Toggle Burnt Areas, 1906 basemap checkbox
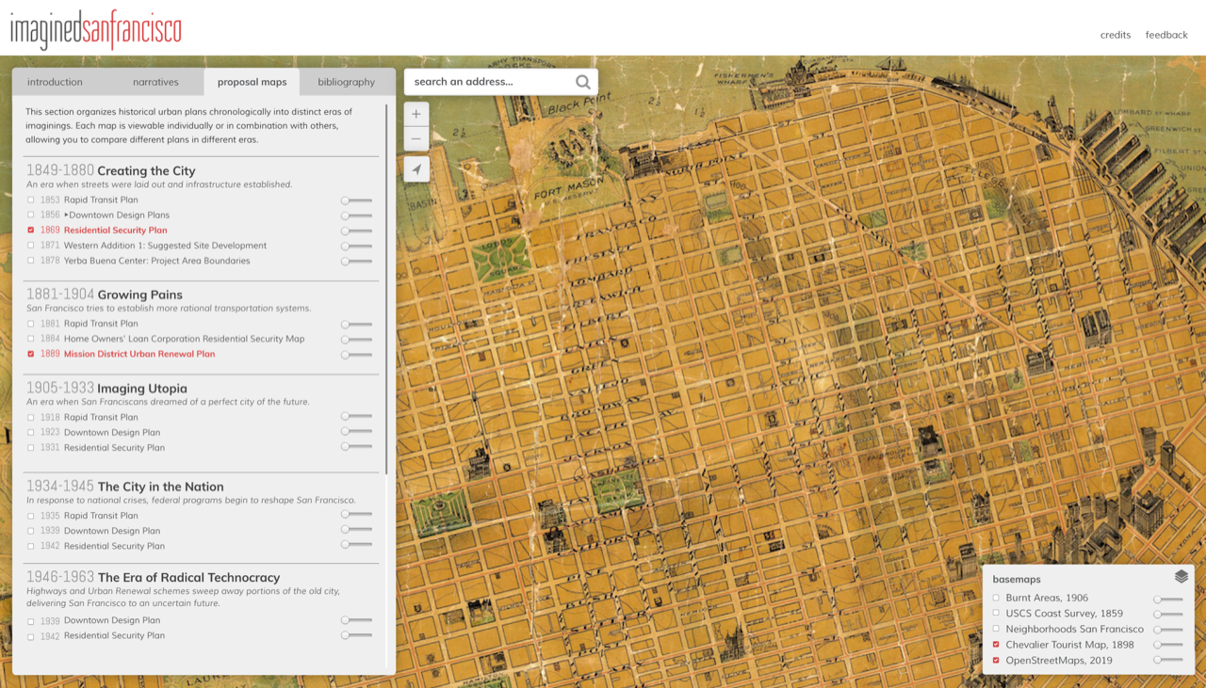The height and width of the screenshot is (688, 1206). [997, 598]
